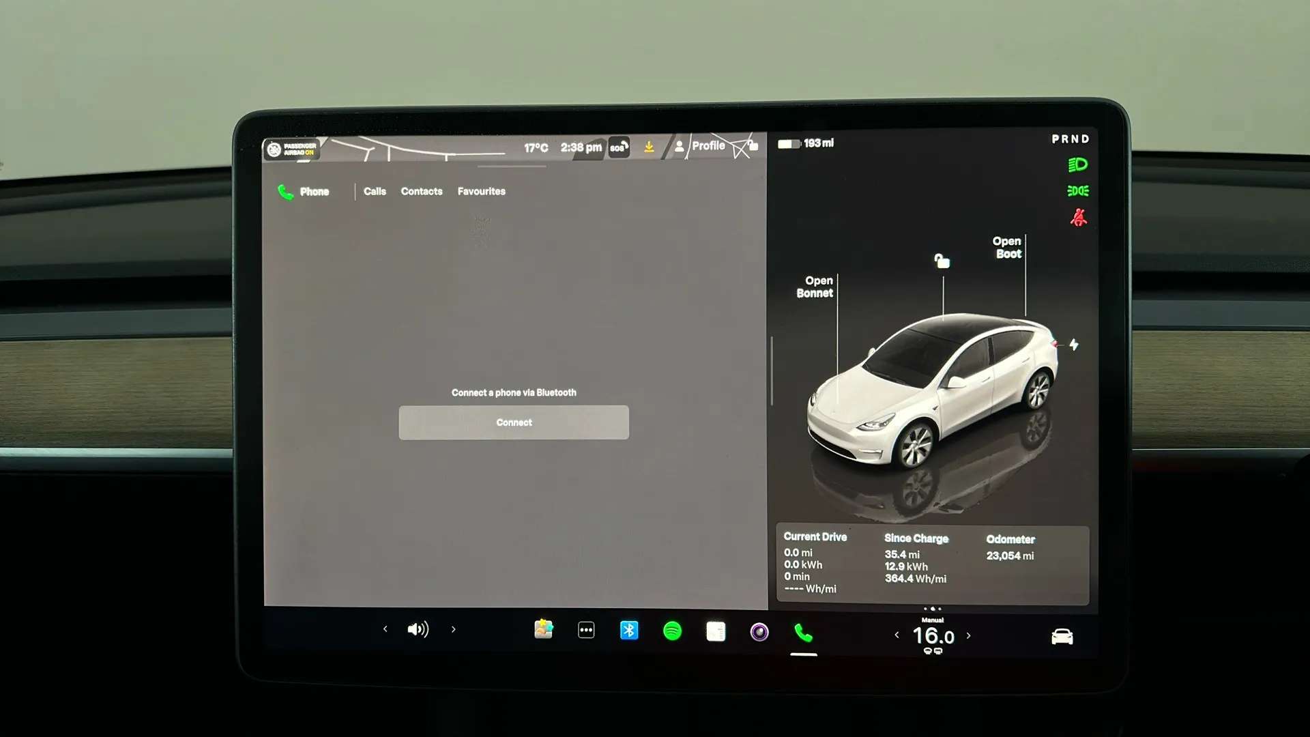Image resolution: width=1310 pixels, height=737 pixels.
Task: Open the white notes app icon
Action: pos(716,631)
